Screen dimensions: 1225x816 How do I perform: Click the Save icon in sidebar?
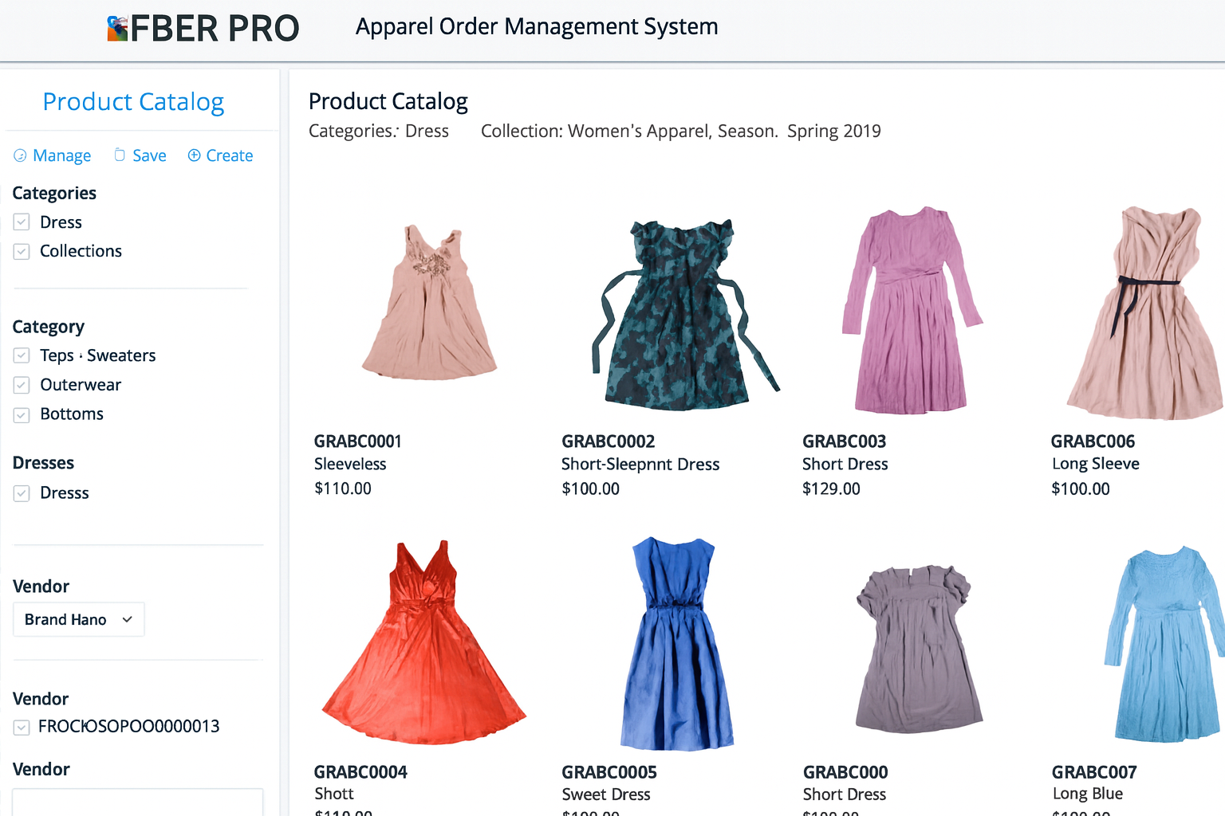(120, 155)
